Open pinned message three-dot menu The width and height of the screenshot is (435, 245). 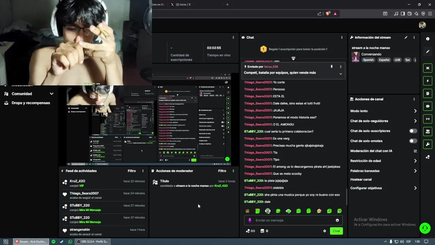(341, 67)
